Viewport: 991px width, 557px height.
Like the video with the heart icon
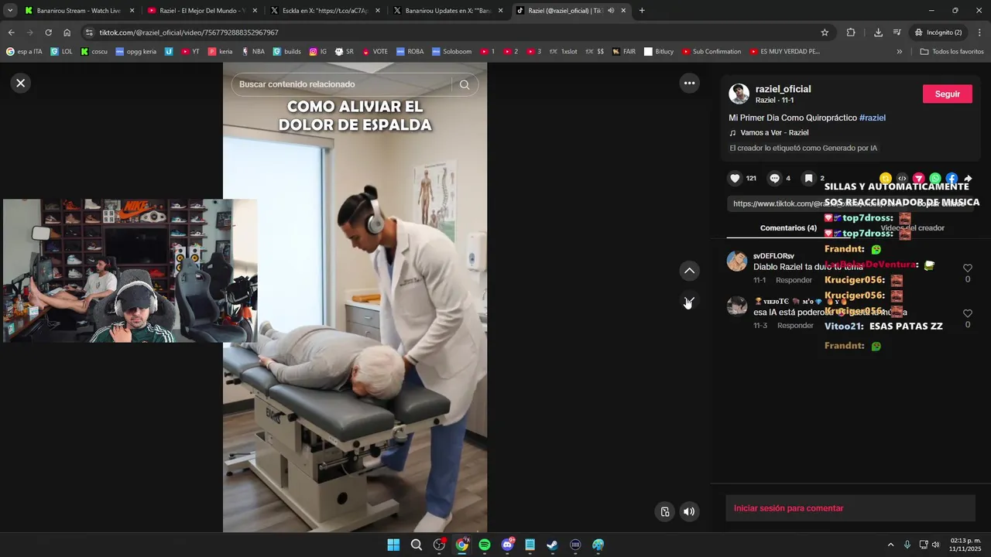[735, 178]
